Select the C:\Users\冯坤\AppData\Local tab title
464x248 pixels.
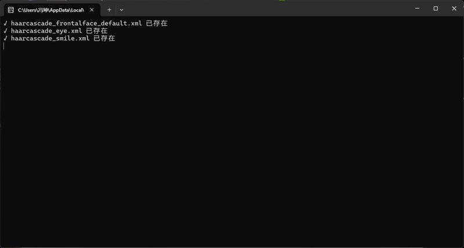pos(51,10)
